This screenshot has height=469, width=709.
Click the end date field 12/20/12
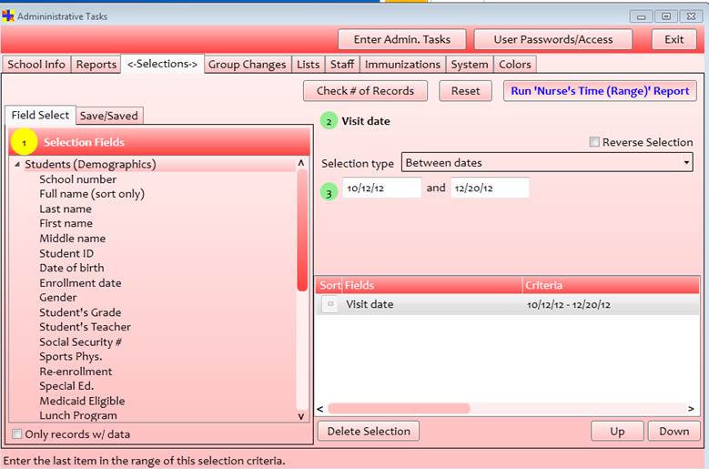click(490, 188)
